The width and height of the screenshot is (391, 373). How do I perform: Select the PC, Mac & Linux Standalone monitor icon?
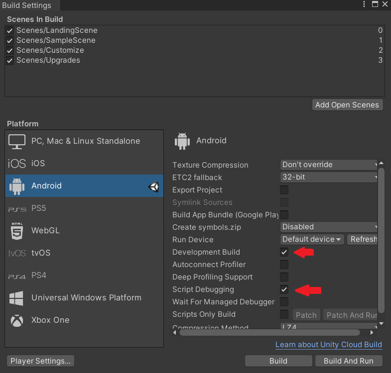[17, 141]
